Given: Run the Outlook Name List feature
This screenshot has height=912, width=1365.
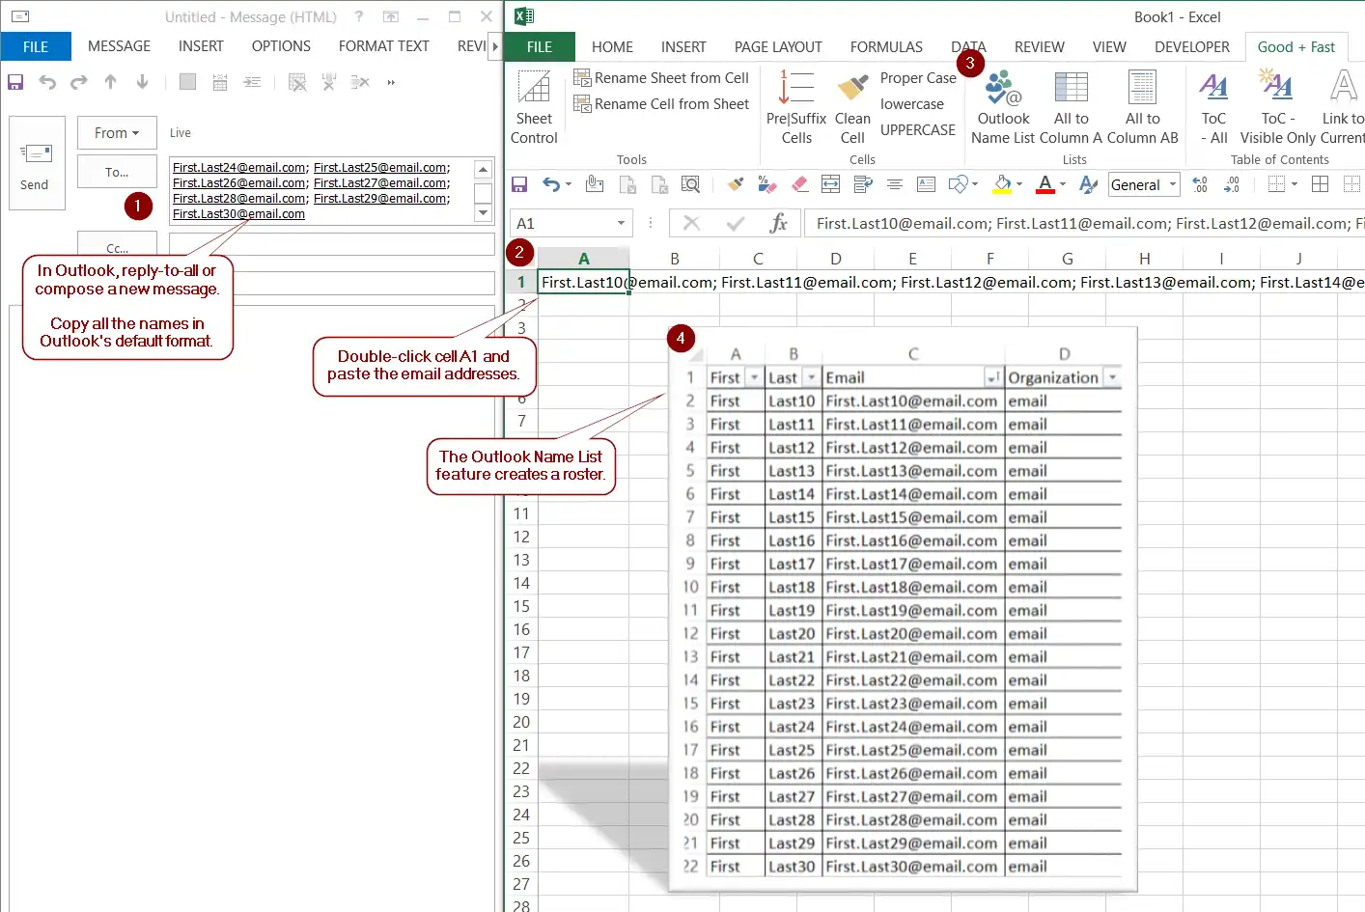Looking at the screenshot, I should pyautogui.click(x=1003, y=107).
